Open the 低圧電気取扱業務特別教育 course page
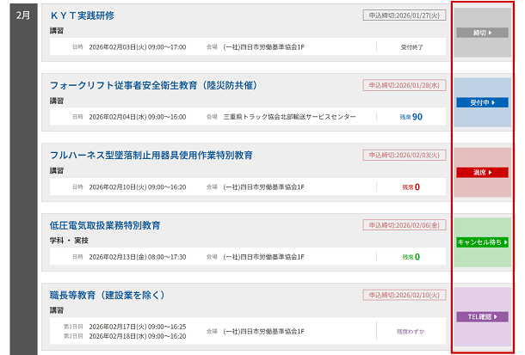The image size is (525, 355). coord(105,225)
